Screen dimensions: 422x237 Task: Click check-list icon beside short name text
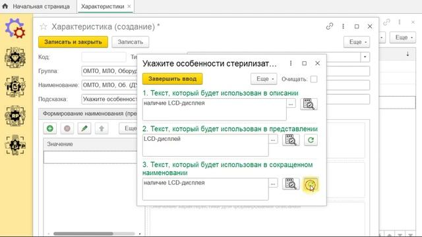pos(291,184)
